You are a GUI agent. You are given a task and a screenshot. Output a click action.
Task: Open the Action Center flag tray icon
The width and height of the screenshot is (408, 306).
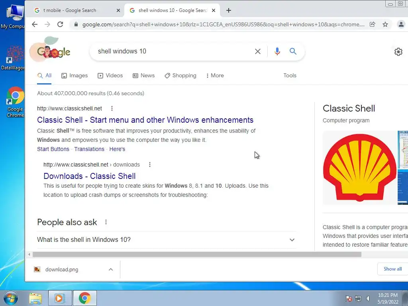349,298
